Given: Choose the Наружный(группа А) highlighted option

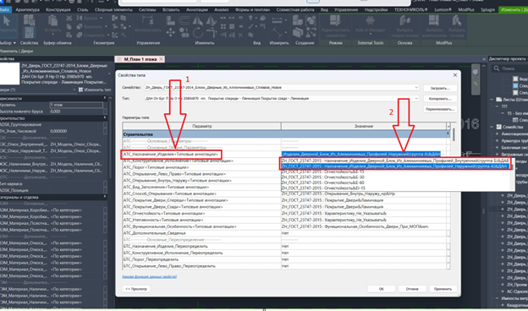Looking at the screenshot, I should (395, 166).
